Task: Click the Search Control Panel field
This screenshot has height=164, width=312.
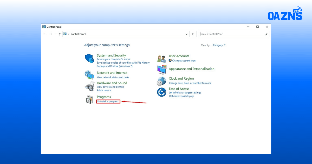Action: (234, 34)
